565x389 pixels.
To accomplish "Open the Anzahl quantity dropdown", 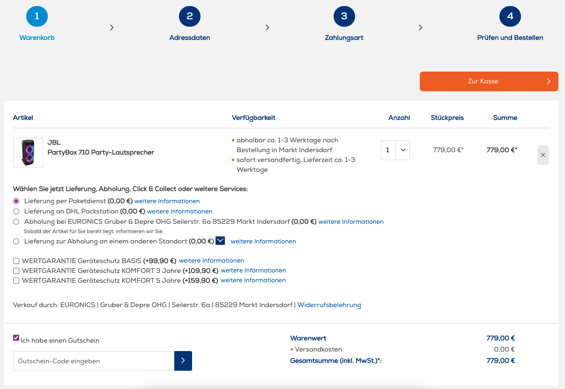I will pos(395,150).
